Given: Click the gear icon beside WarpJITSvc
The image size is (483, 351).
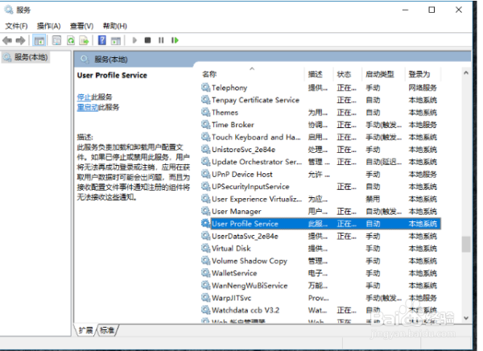Looking at the screenshot, I should click(205, 298).
